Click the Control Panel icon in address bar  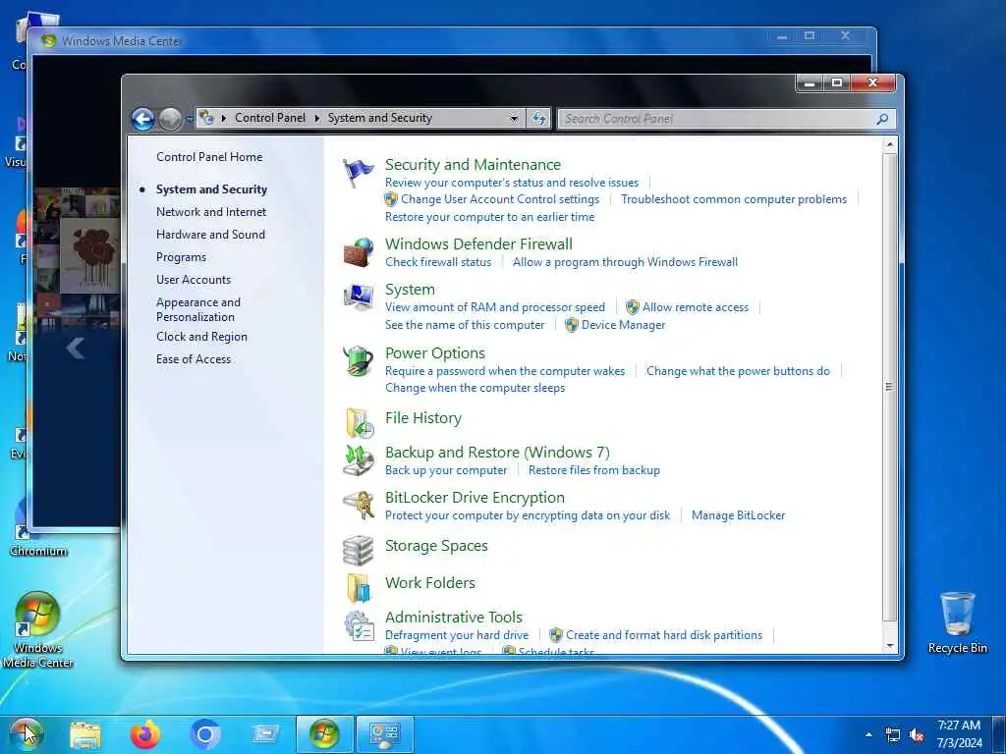[206, 118]
